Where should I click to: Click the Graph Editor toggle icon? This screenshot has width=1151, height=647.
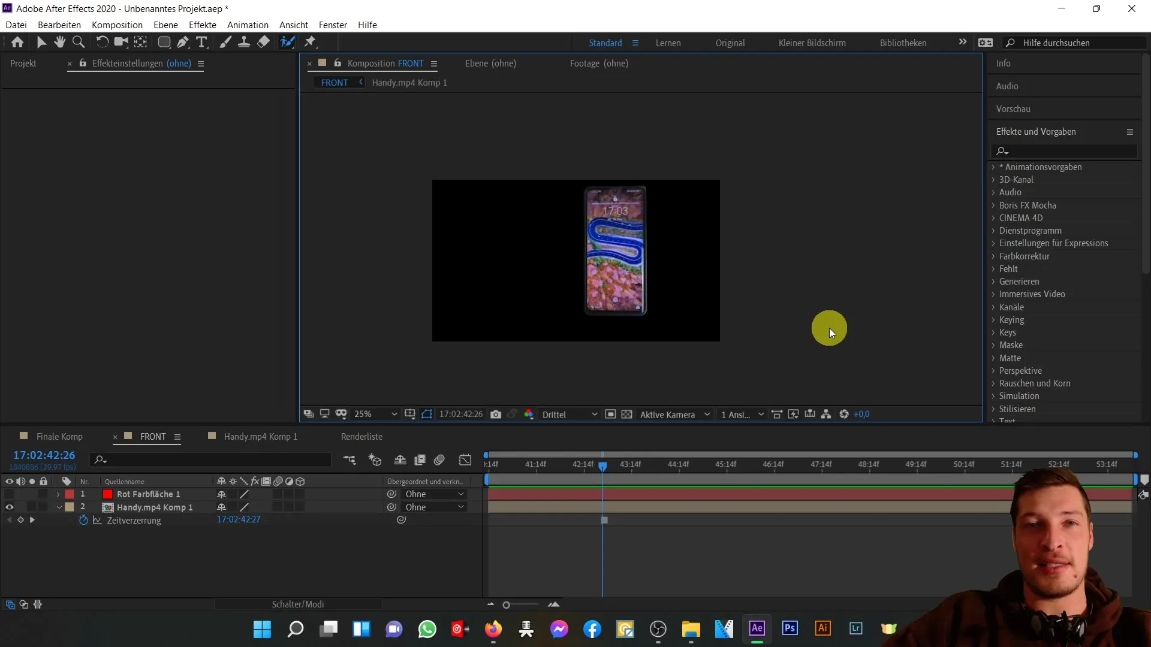pyautogui.click(x=466, y=459)
